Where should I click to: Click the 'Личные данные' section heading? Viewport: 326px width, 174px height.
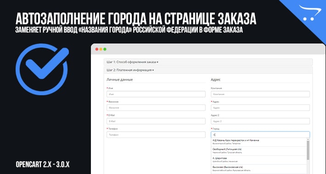click(119, 80)
